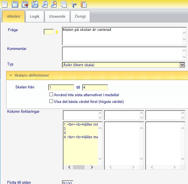Image resolution: width=188 pixels, height=184 pixels.
Task: Click the 'Flytta till sidan' label
Action: click(19, 182)
